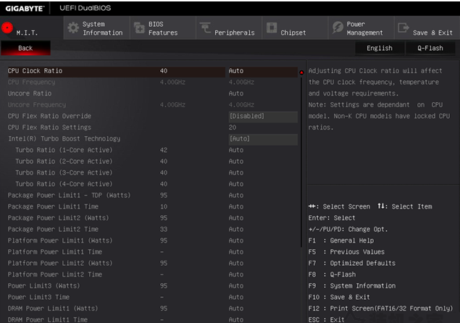Click the System Information gear icon
460x323 pixels.
(x=73, y=28)
